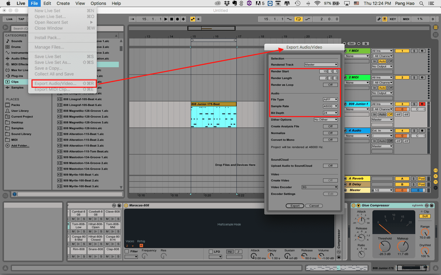Adjust Glue Compressor Makeup knob
The width and height of the screenshot is (441, 275).
403,246
